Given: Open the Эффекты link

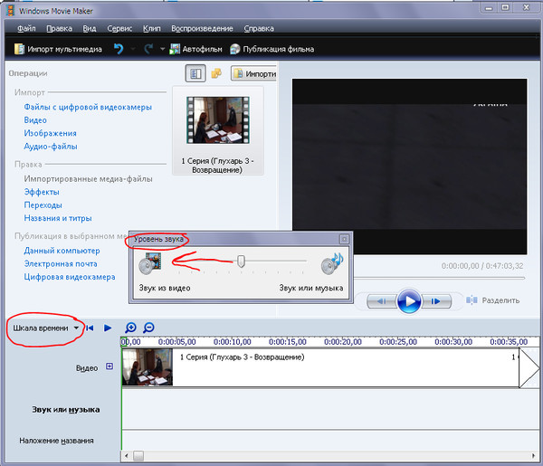Looking at the screenshot, I should point(42,192).
